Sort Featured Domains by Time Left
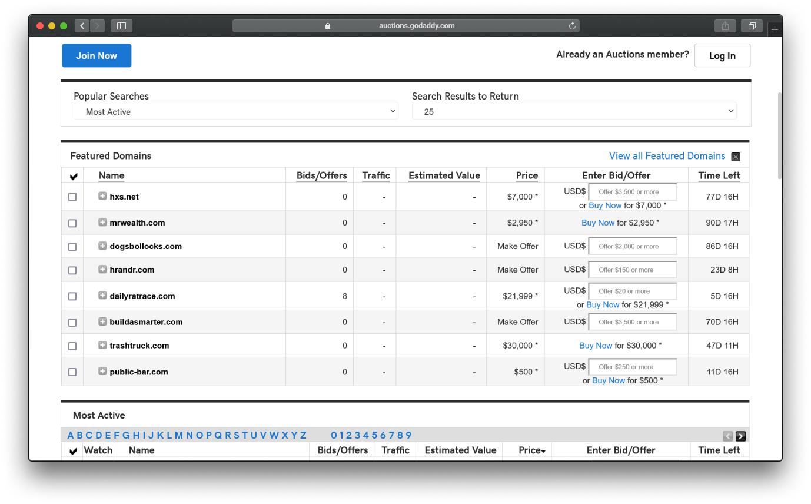This screenshot has width=811, height=504. click(719, 175)
